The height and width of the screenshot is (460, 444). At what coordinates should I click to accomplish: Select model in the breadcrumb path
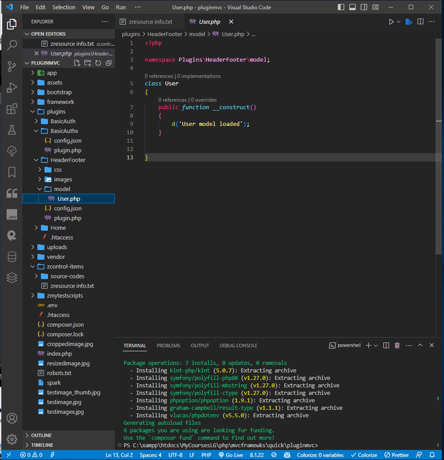197,34
